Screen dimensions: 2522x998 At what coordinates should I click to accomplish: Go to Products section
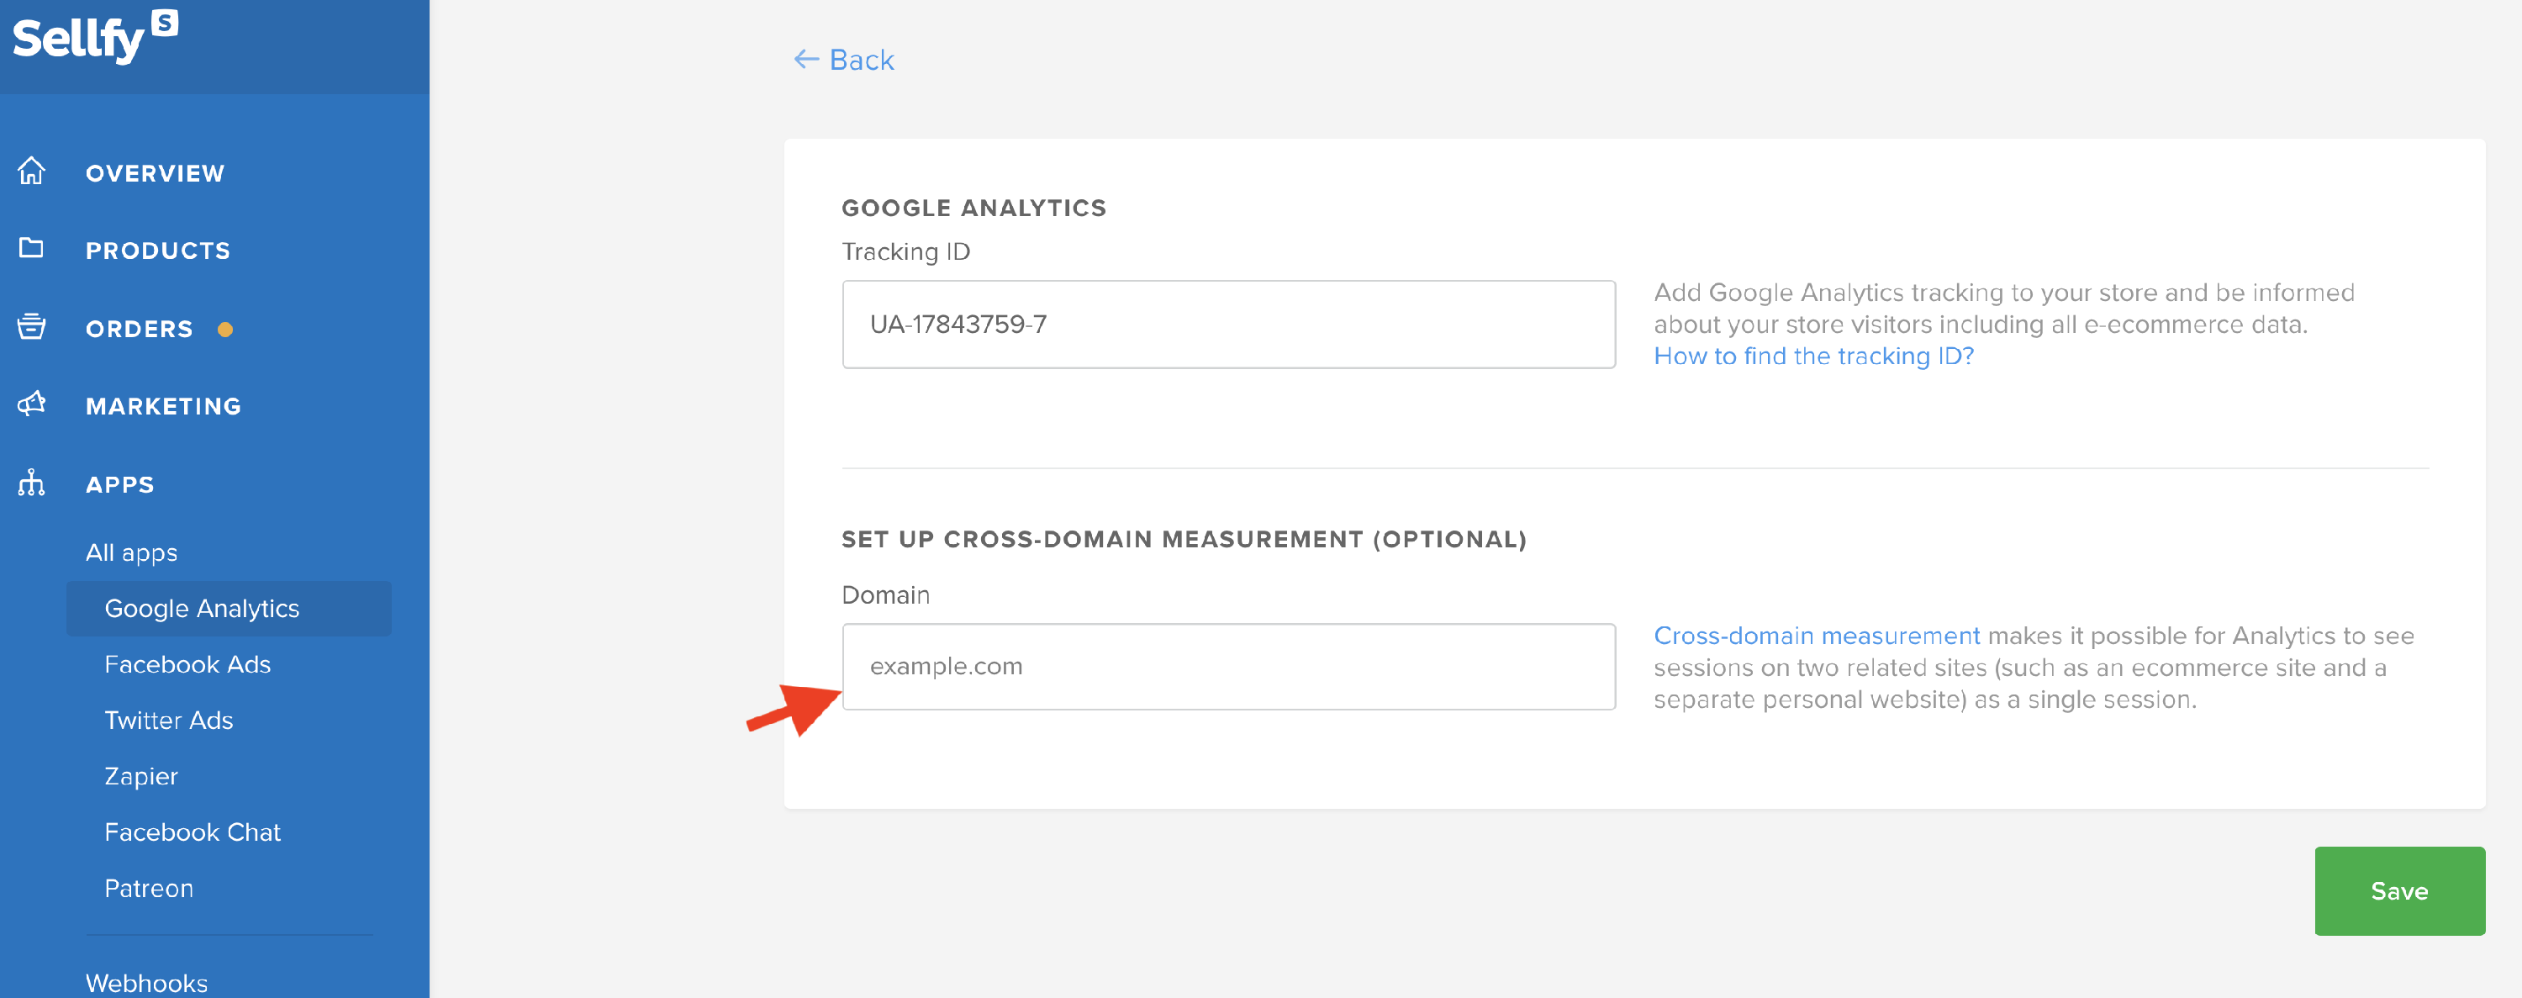tap(158, 251)
